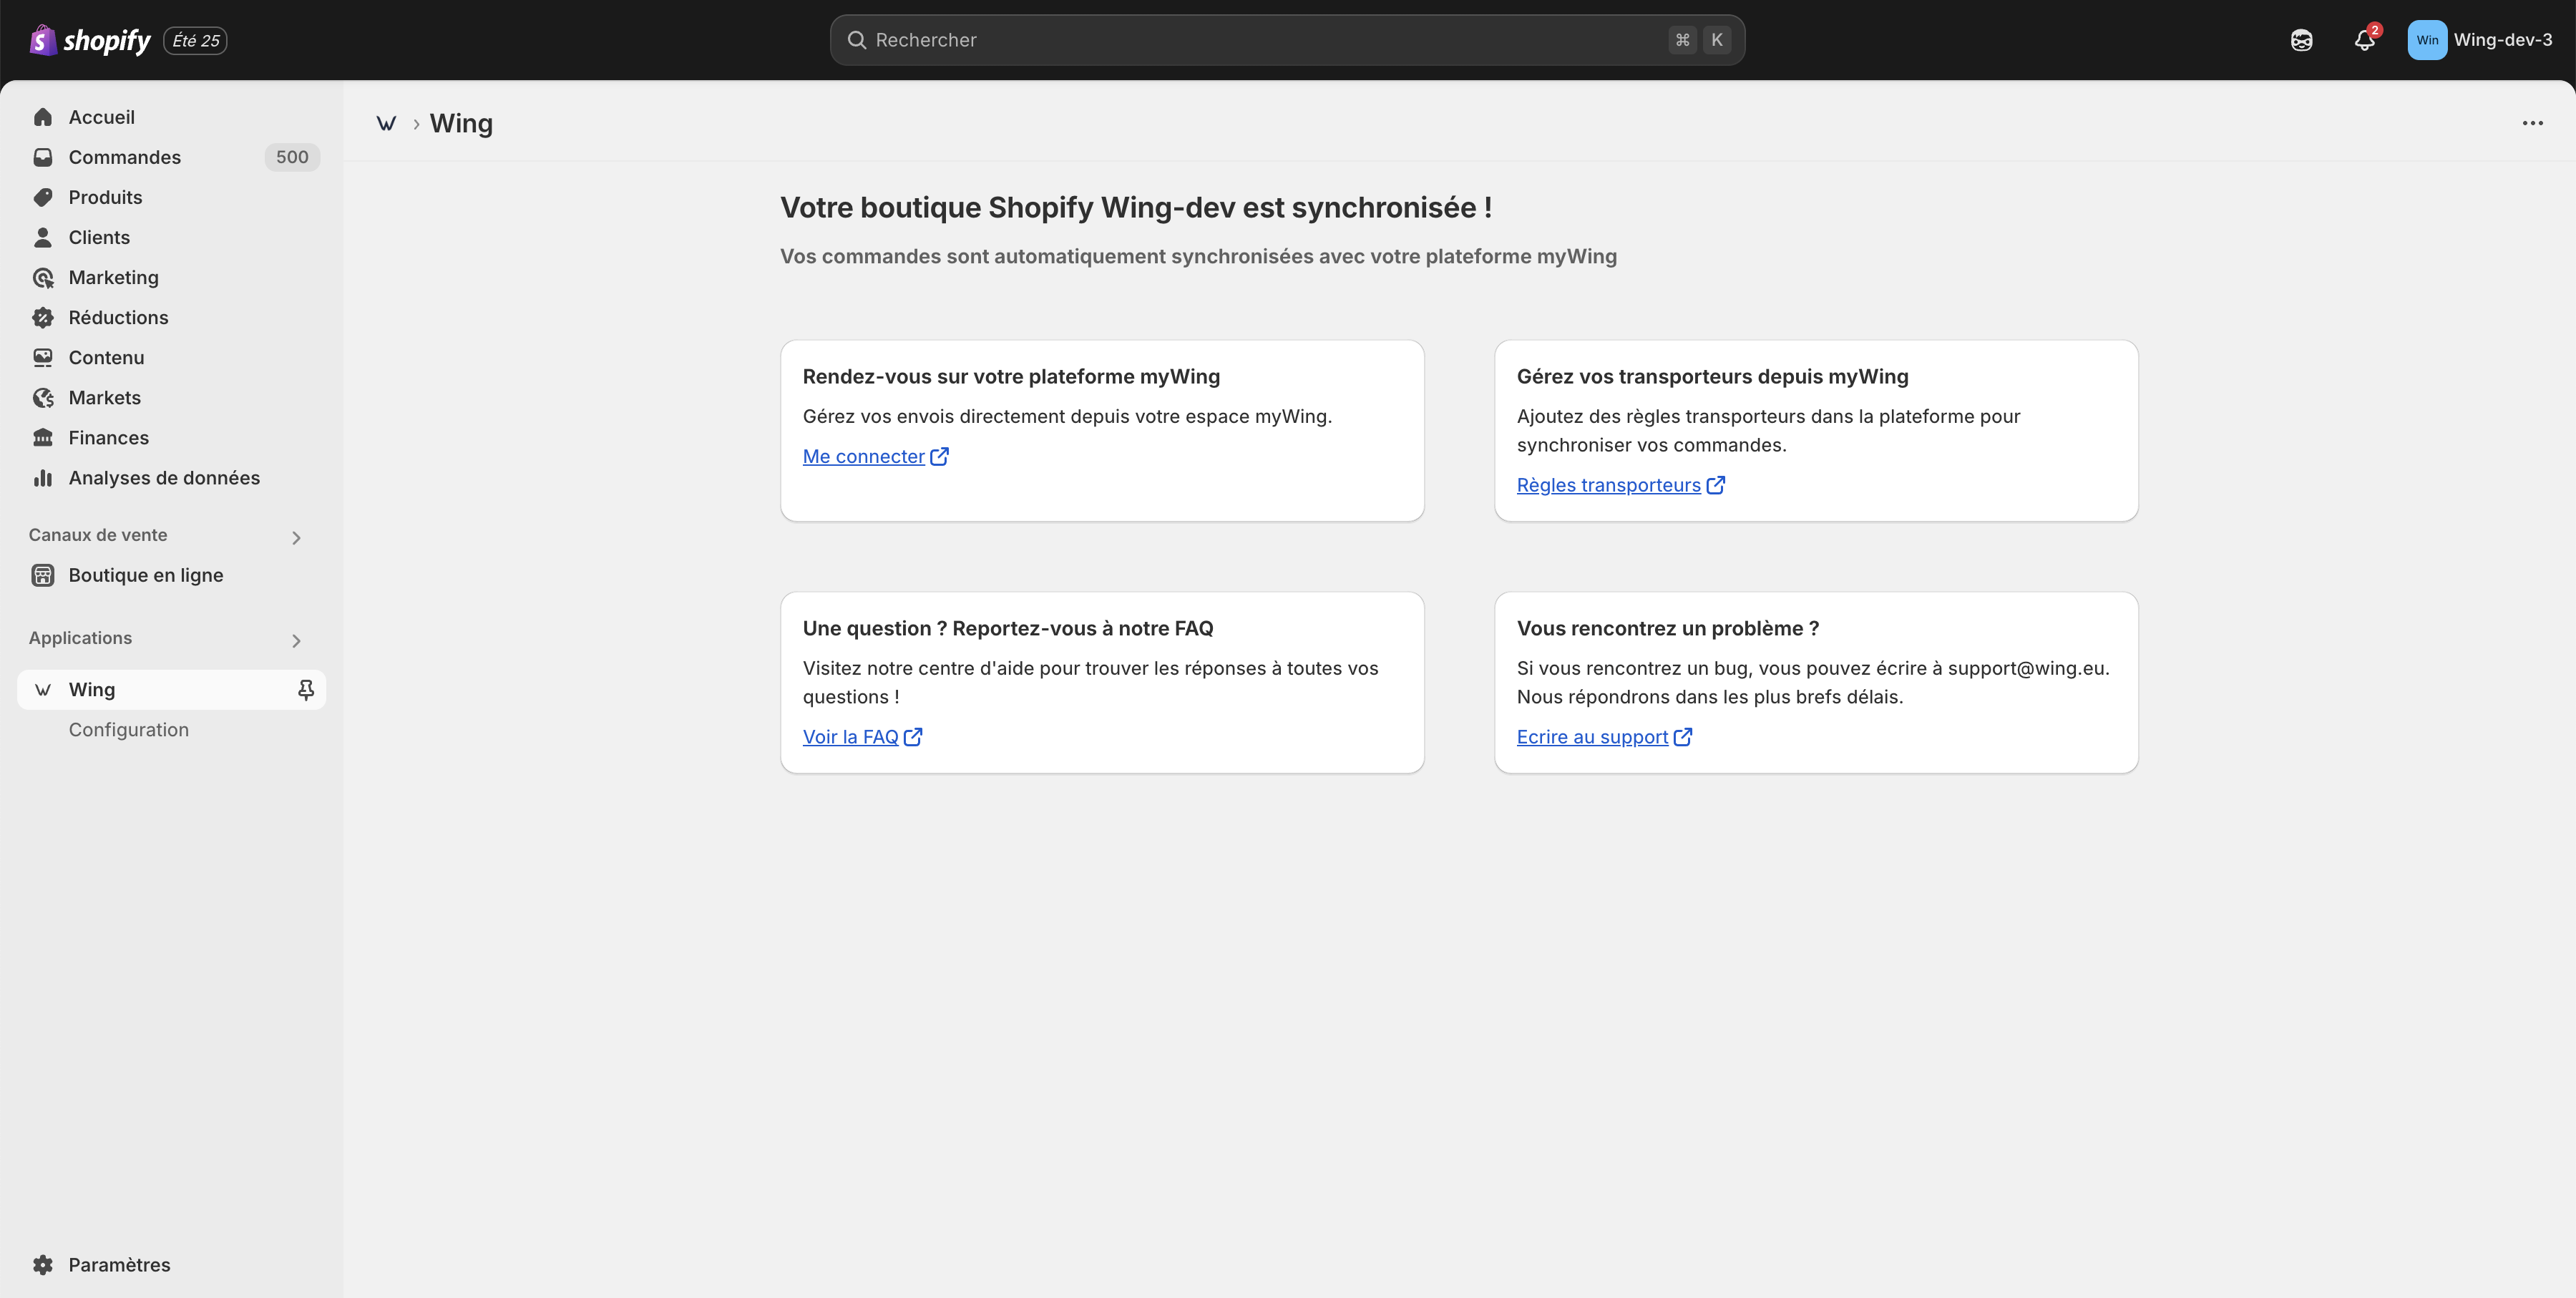This screenshot has height=1298, width=2576.
Task: Open Markets via the globe icon
Action: [x=43, y=397]
